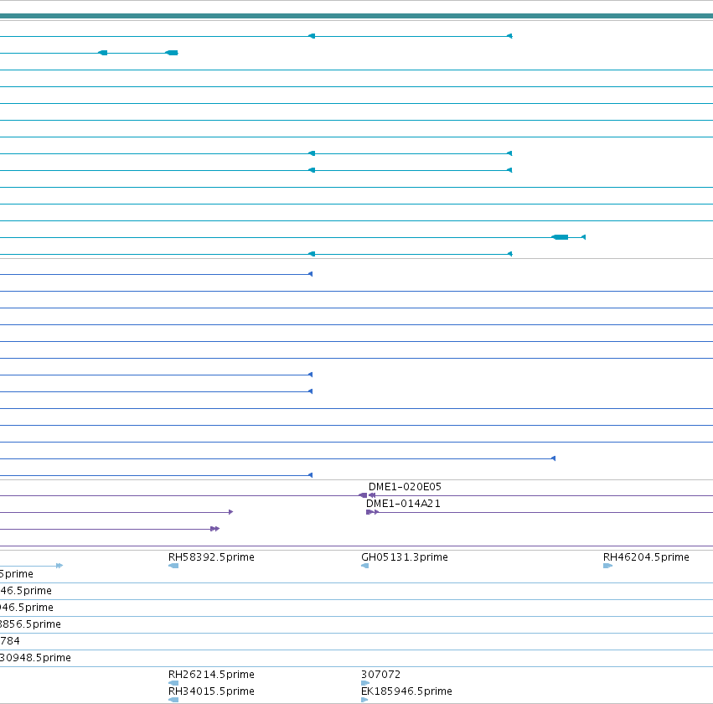Screen dimensions: 713x704
Task: Click the thick teal exon beside the small teal arrowhead
Action: click(560, 237)
